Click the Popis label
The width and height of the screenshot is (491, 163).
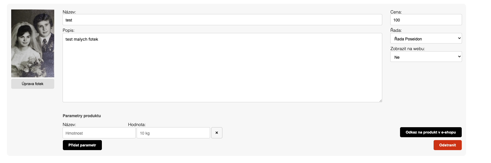pyautogui.click(x=68, y=30)
